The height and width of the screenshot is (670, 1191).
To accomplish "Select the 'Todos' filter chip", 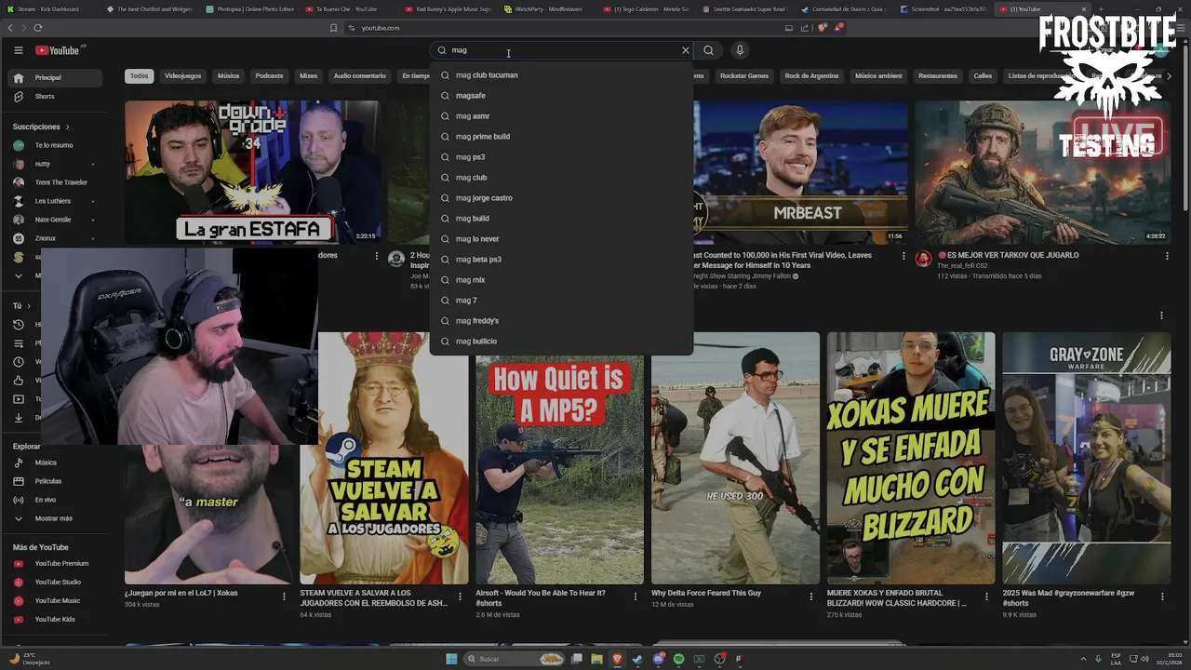I will 140,76.
